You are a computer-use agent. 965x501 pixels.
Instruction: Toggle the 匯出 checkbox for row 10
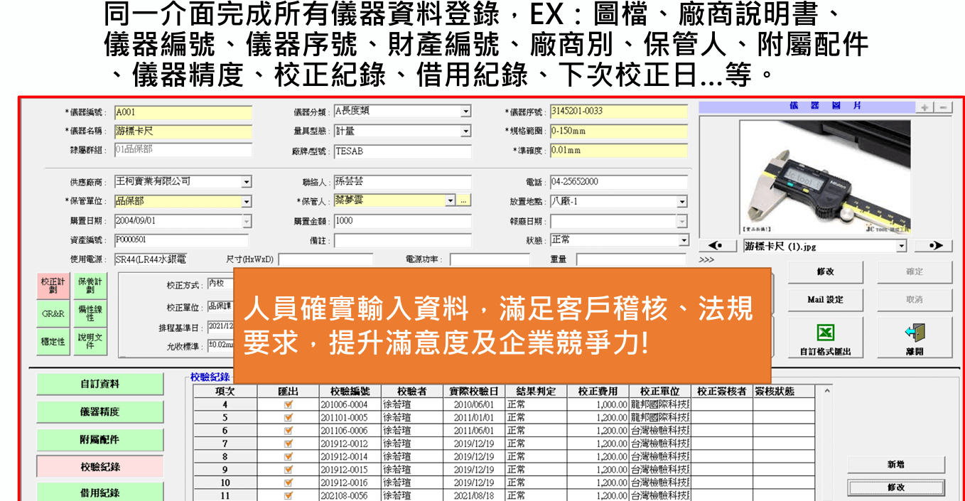coord(288,483)
